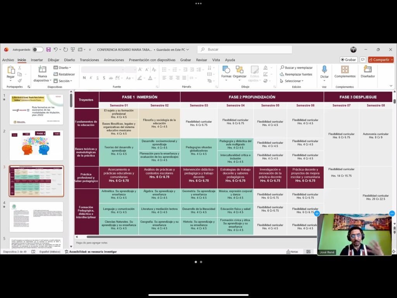397x298 pixels.
Task: Click the Save icon in title bar
Action: pos(48,50)
